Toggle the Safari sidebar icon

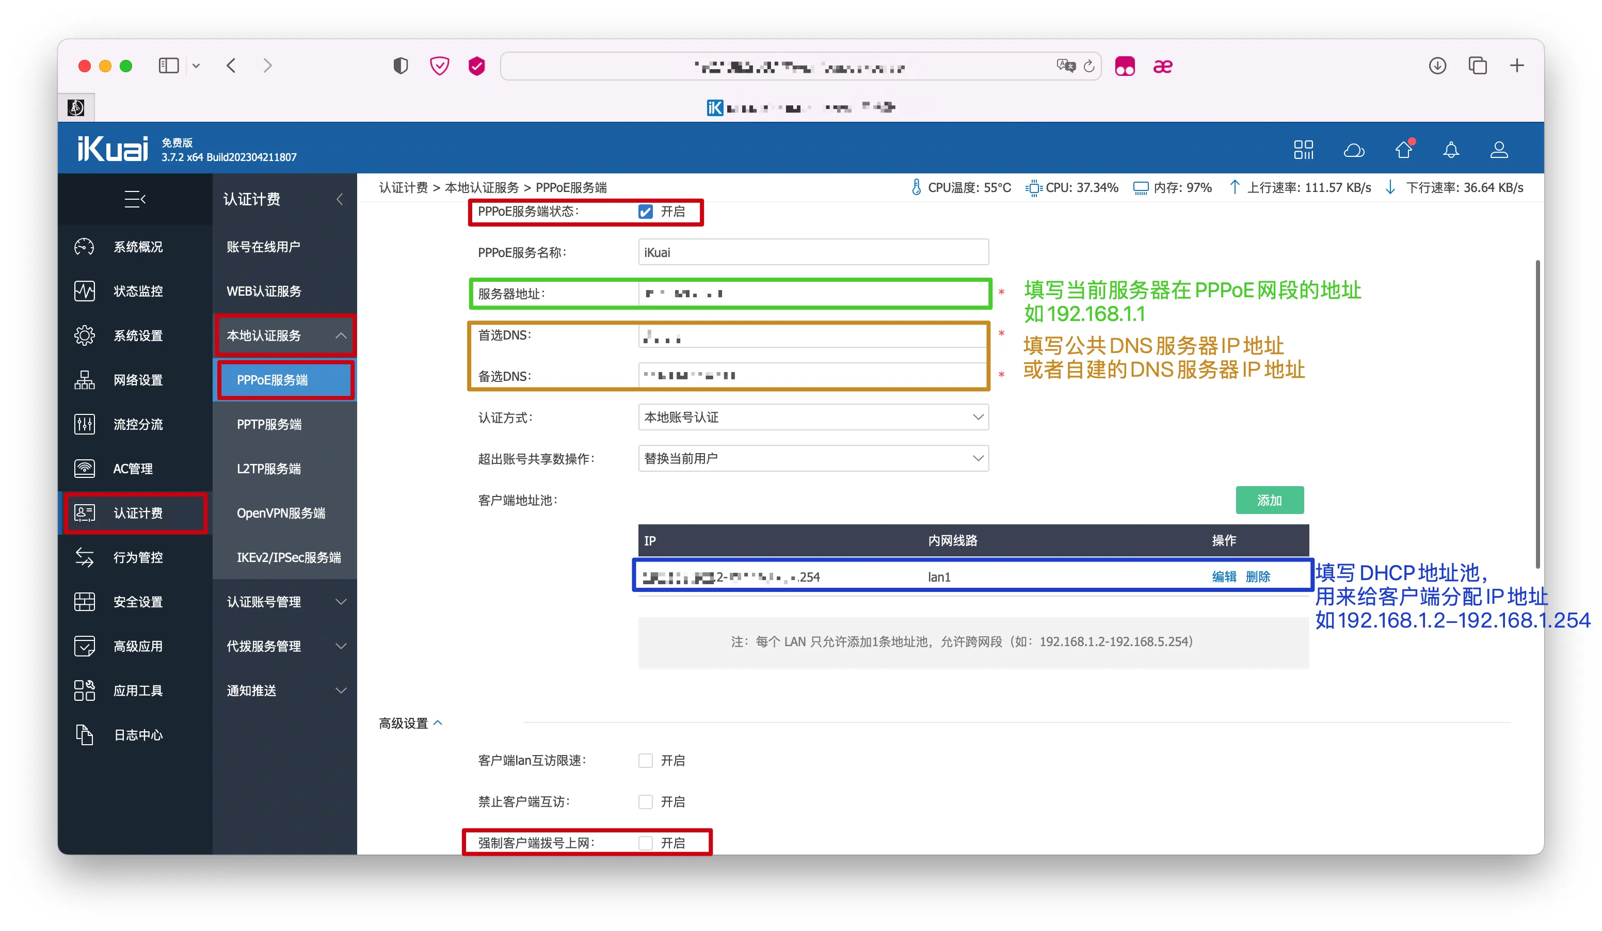(x=168, y=66)
